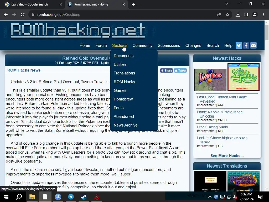Open File Explorer from the taskbar
Screen dimensions: 269x202
point(32,197)
